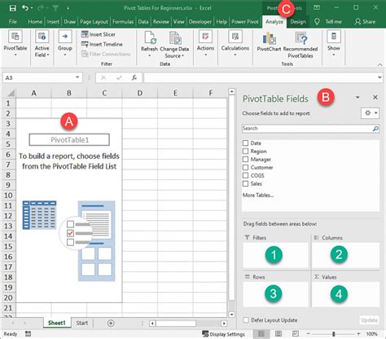Screen dimensions: 386x339
Task: Open the Show ribbon button
Action: pyautogui.click(x=334, y=44)
